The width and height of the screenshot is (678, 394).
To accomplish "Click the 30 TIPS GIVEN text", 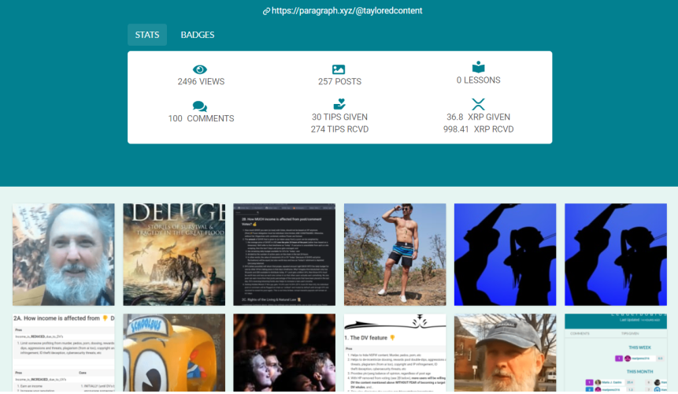I will [x=340, y=117].
